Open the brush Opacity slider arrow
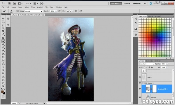Screen dimensions: 175x105 (x=56, y=11)
